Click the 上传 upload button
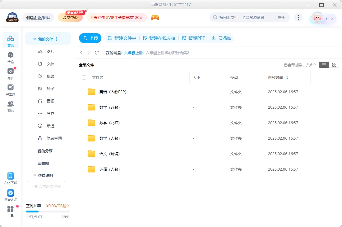Viewport: 342px width, 227px height. (x=90, y=38)
